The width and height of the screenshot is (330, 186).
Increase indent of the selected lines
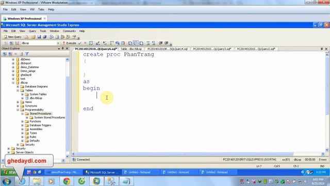pyautogui.click(x=167, y=43)
